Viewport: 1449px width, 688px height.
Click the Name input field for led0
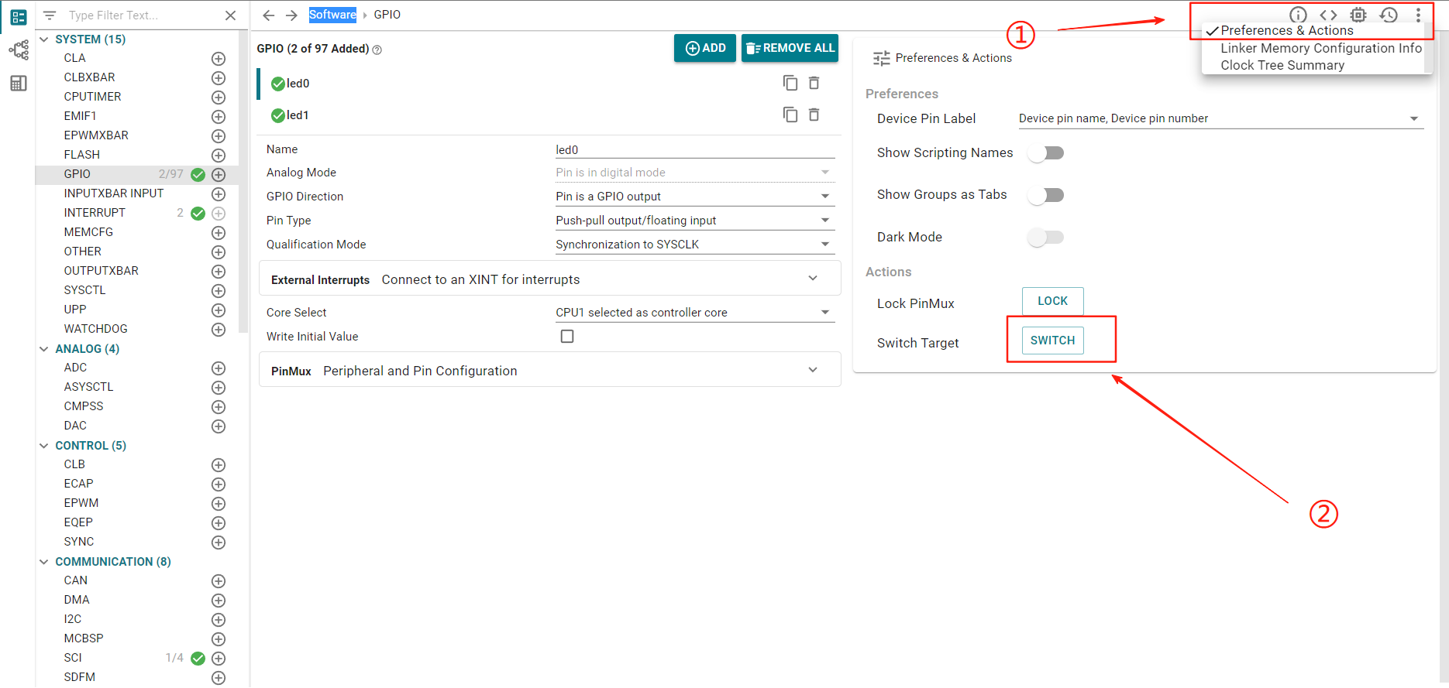coord(694,150)
